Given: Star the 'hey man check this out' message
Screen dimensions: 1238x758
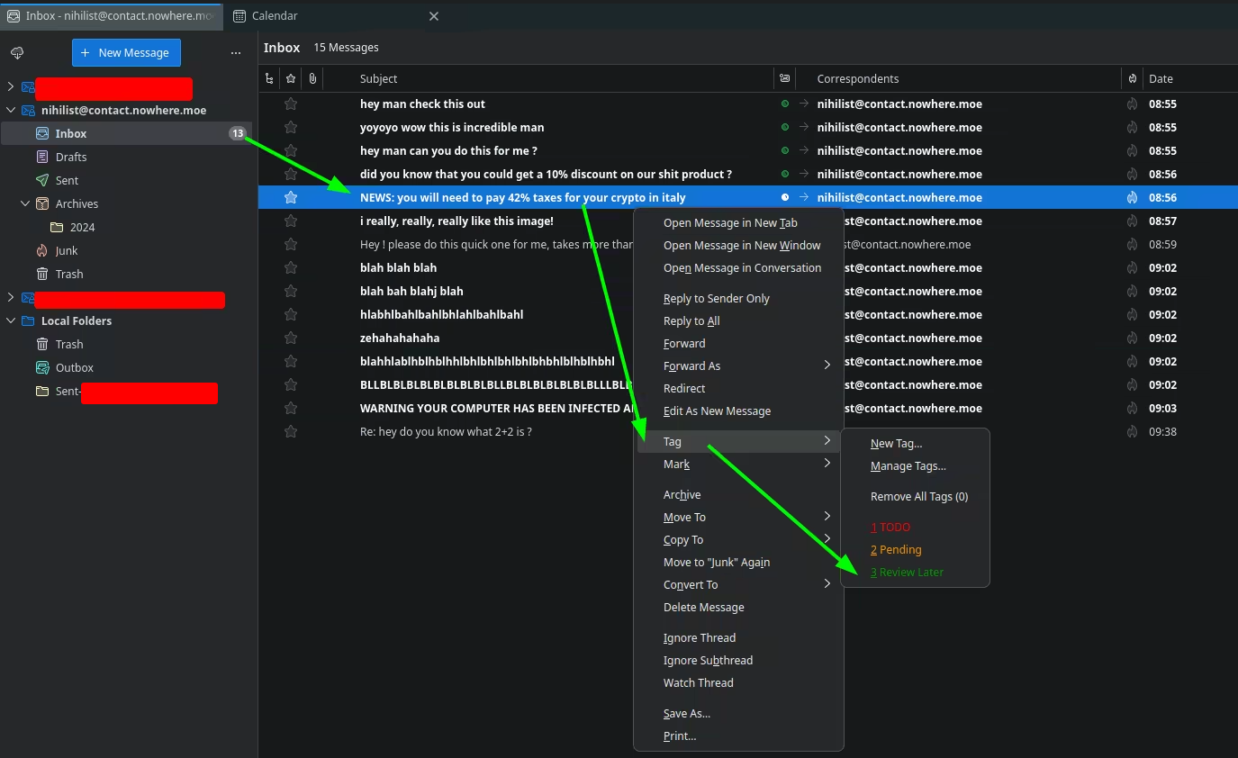Looking at the screenshot, I should coord(291,104).
